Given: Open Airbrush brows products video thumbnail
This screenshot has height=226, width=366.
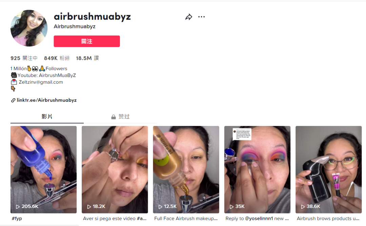Looking at the screenshot, I should point(329,170).
